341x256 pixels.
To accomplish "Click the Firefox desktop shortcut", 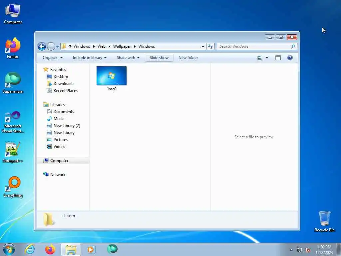I will [13, 48].
